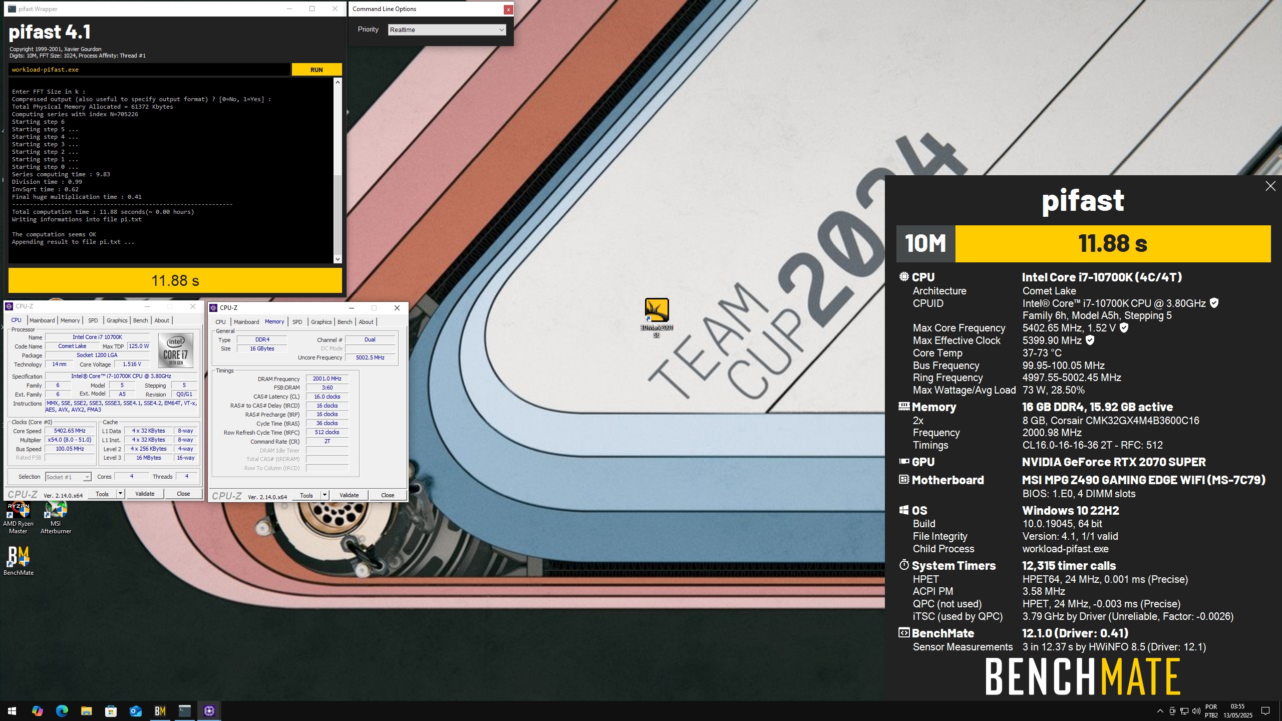The width and height of the screenshot is (1282, 721).
Task: Click the Close button in the CPU-Z Memory window
Action: coord(388,495)
